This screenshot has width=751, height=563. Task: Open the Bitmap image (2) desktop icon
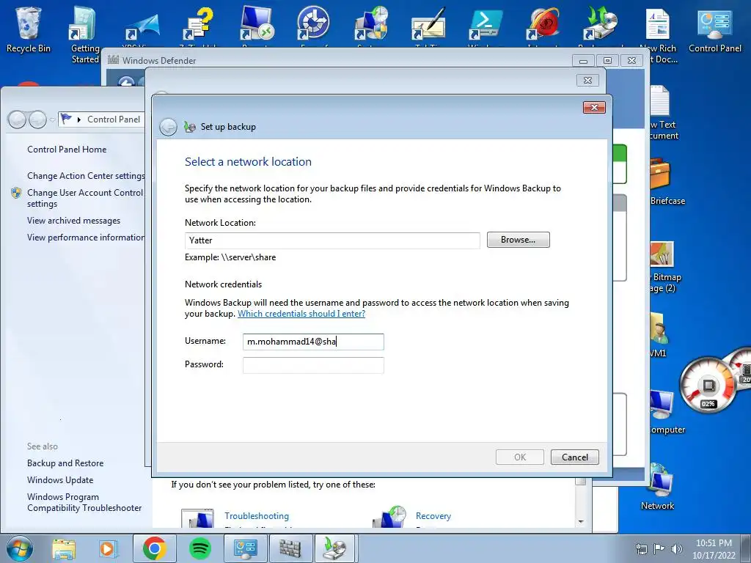(x=664, y=266)
